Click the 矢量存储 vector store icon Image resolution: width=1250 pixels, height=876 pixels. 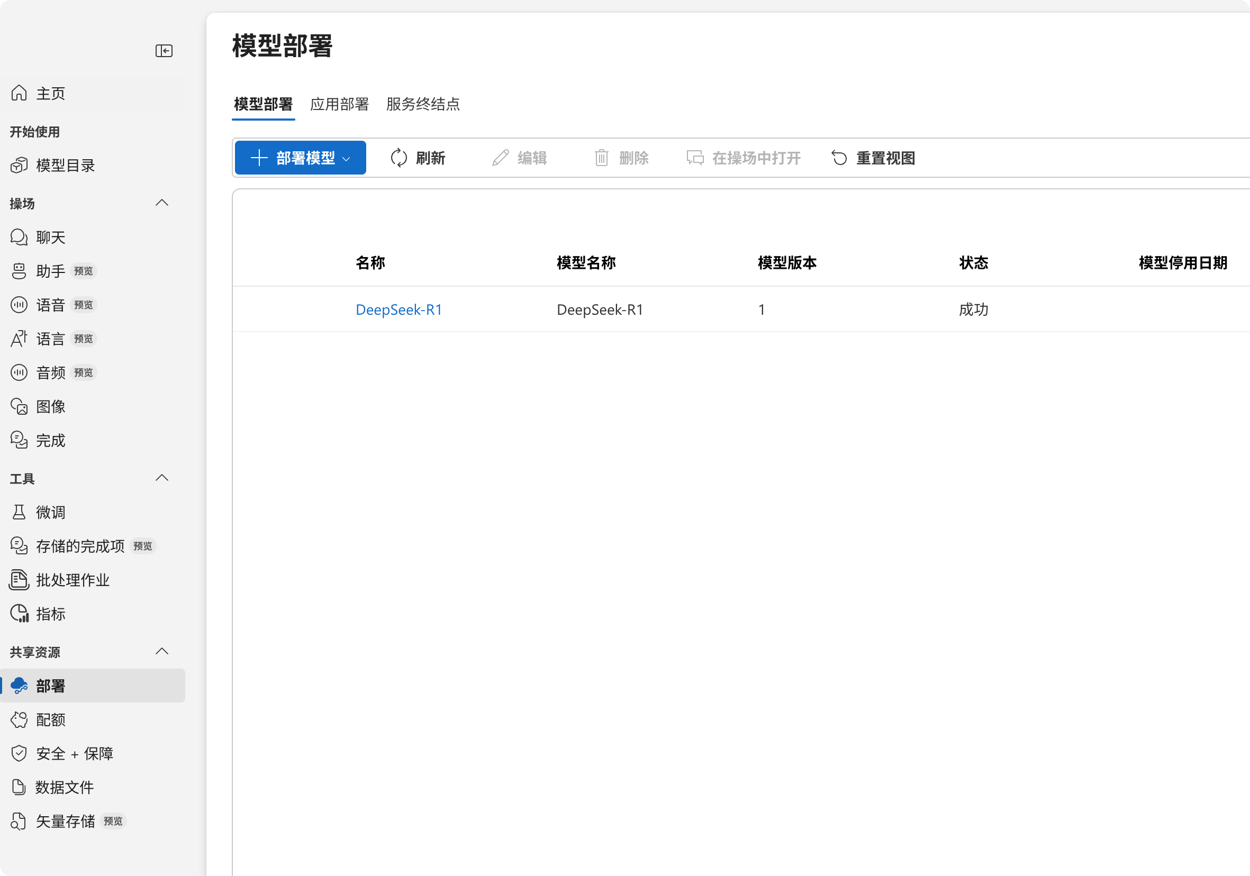(x=19, y=821)
